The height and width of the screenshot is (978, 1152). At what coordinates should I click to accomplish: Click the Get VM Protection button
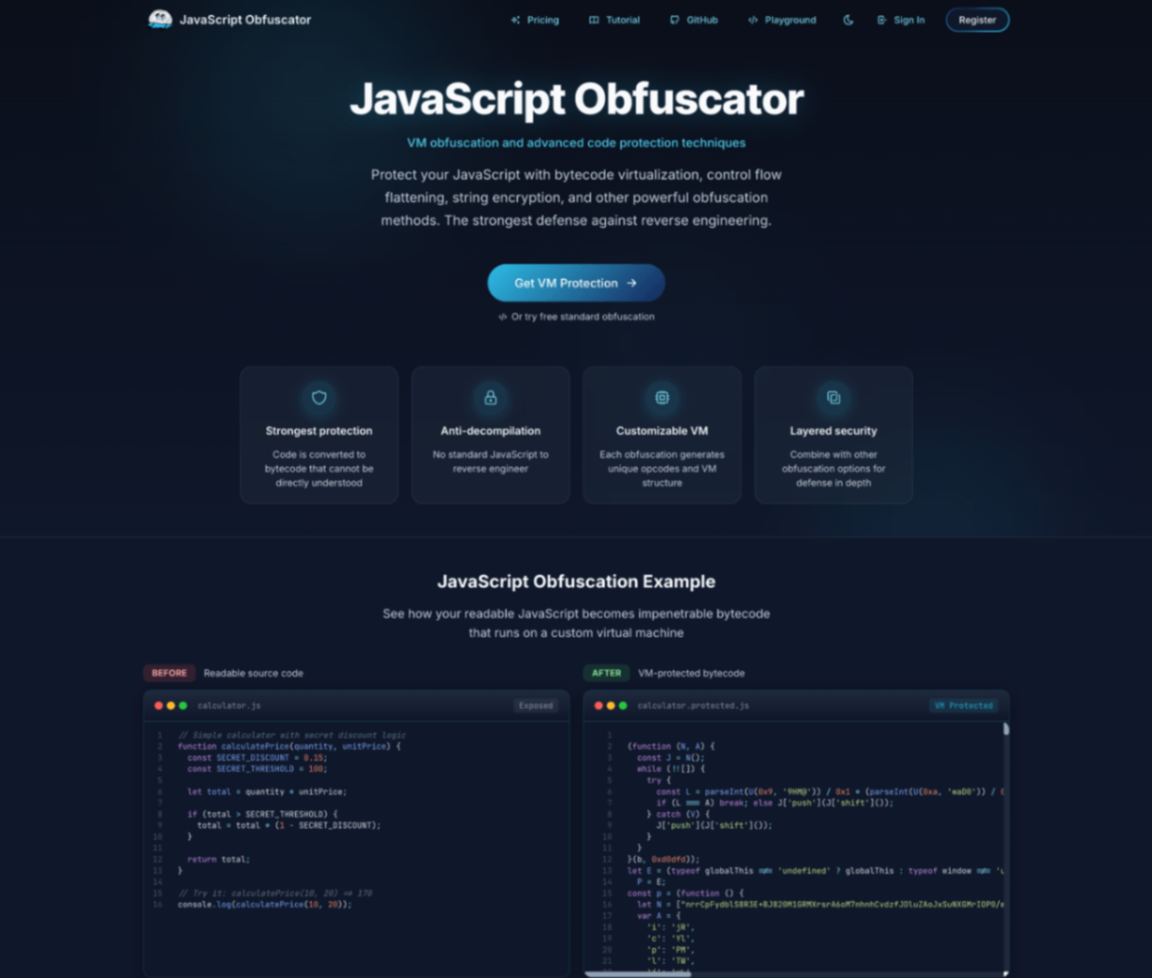[576, 283]
